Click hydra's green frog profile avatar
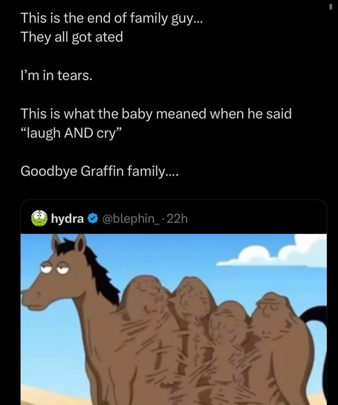The height and width of the screenshot is (405, 338). pos(39,218)
